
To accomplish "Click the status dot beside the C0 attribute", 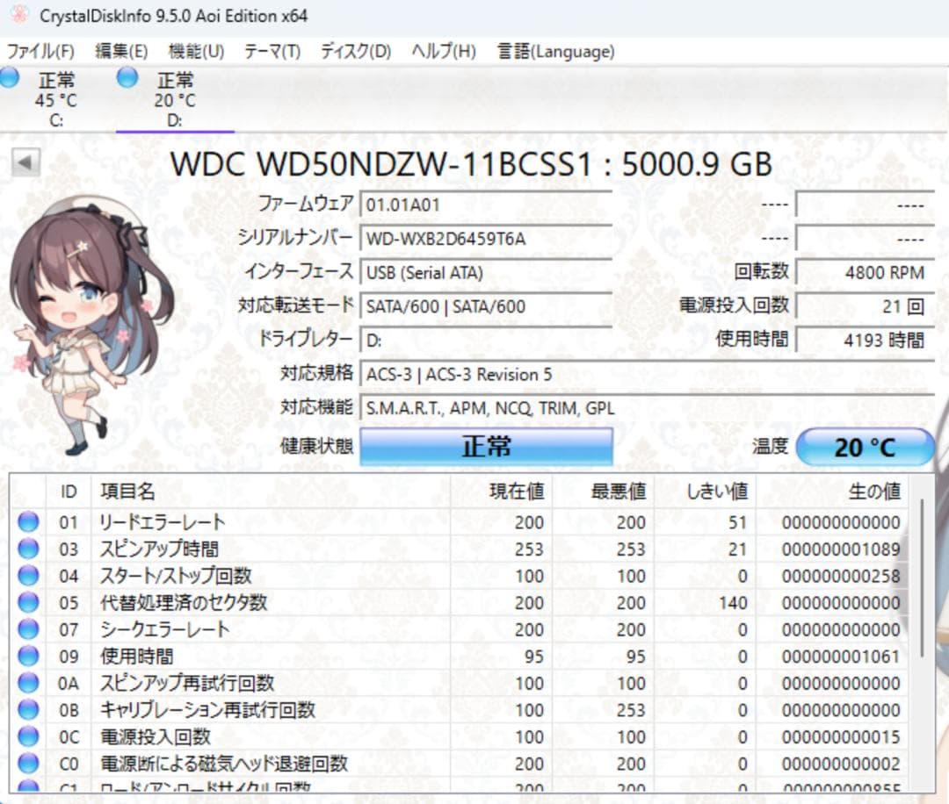I will click(27, 764).
